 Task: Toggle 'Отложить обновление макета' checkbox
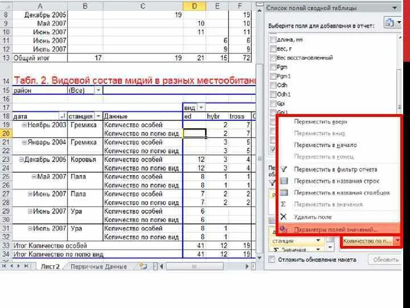pos(272,260)
